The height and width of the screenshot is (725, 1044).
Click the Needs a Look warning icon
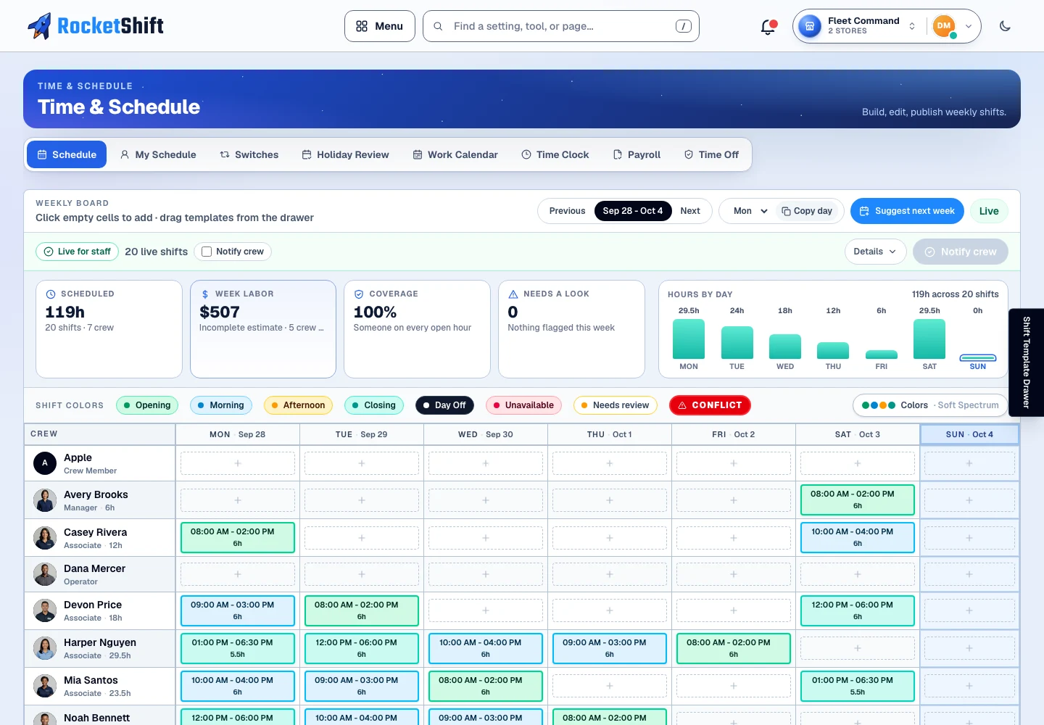click(513, 294)
